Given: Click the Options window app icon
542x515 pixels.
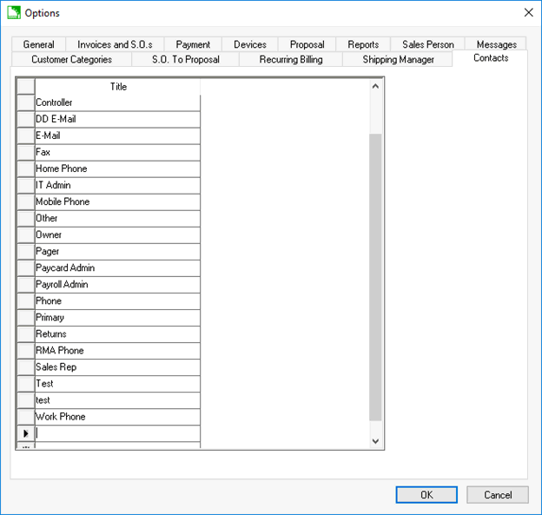Looking at the screenshot, I should 13,13.
